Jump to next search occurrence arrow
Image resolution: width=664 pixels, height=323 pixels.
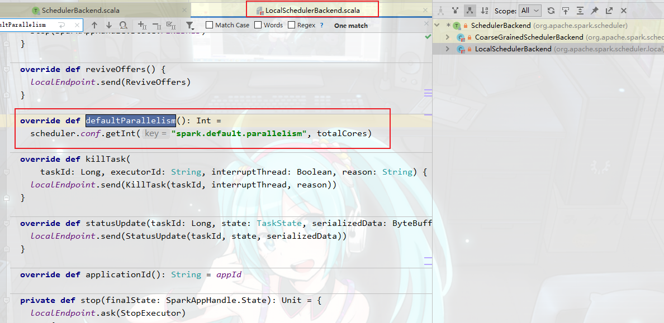(x=109, y=25)
